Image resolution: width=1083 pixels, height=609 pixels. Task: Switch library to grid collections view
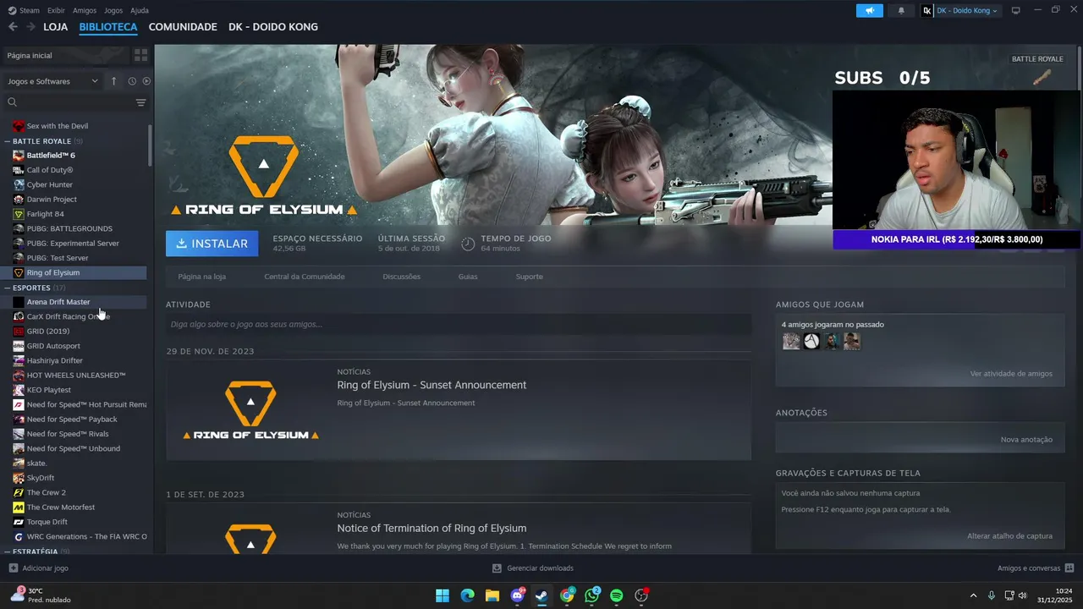(140, 55)
